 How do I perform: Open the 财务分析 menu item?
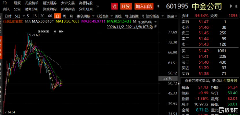coord(32,9)
